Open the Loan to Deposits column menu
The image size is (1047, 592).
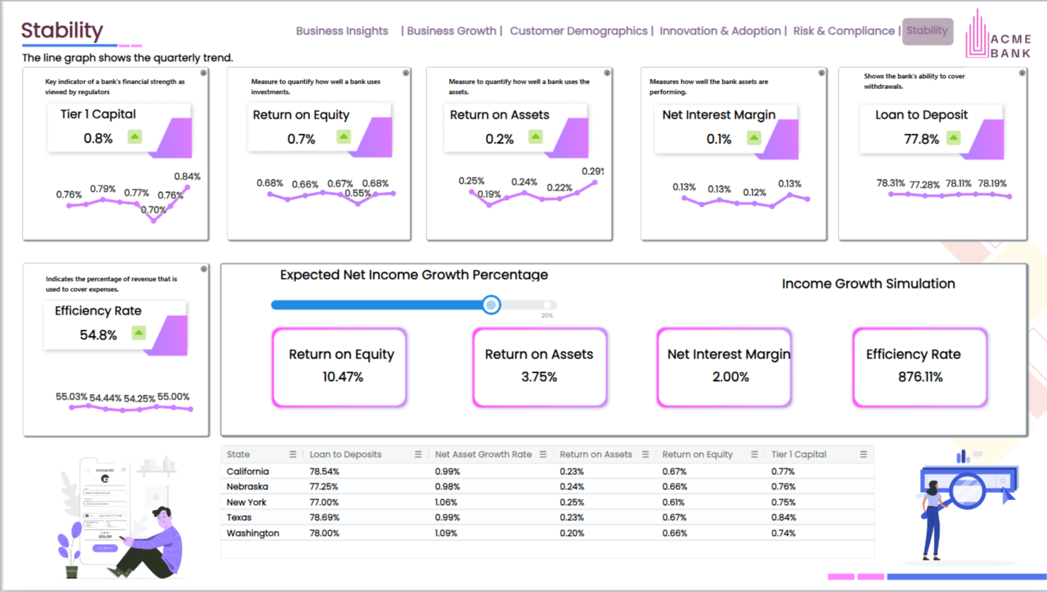coord(418,454)
